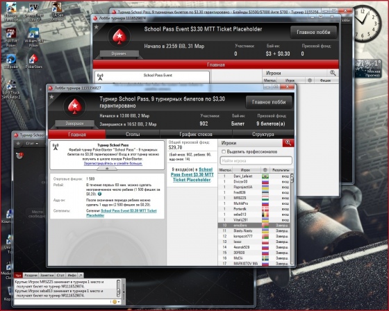Click the chat log scrollbar
Screen dimensions: 389x311
119,289
